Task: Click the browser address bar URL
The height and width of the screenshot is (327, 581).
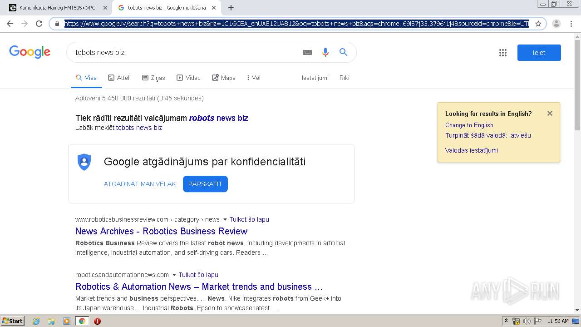Action: (296, 24)
